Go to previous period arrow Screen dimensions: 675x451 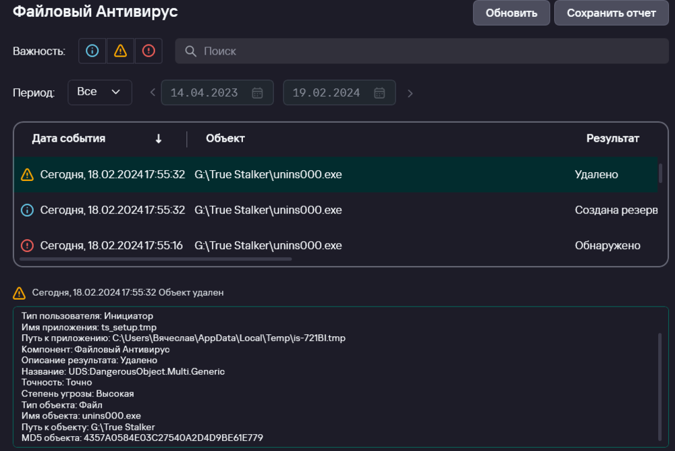click(153, 93)
